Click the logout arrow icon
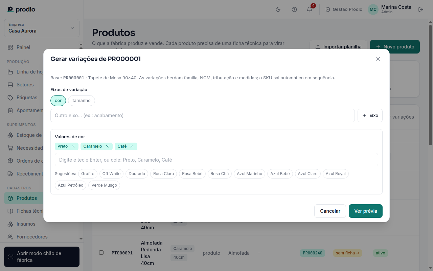The image size is (433, 271). (421, 9)
